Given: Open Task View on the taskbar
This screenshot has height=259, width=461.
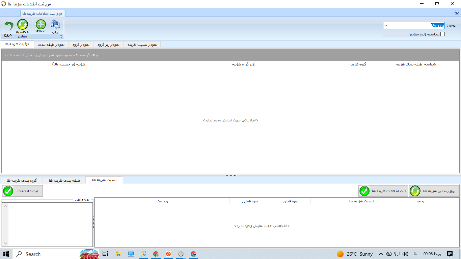Looking at the screenshot, I should 105,254.
